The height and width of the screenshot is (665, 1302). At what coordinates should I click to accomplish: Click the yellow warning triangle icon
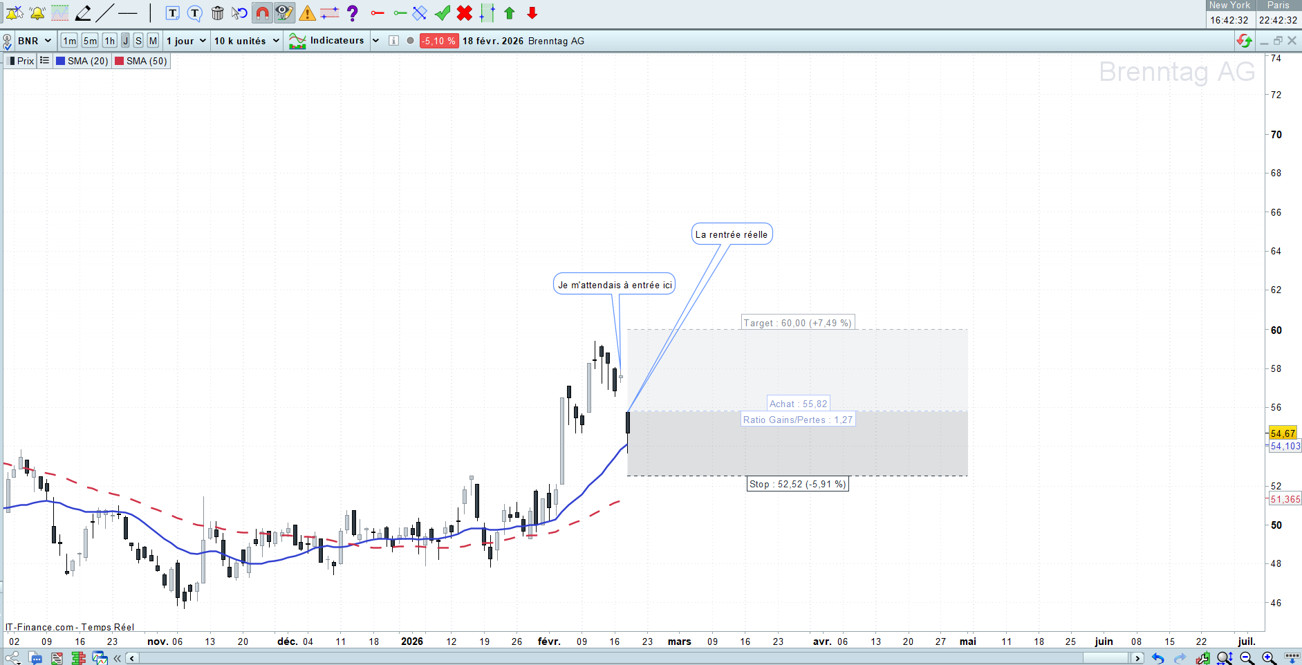pyautogui.click(x=308, y=12)
